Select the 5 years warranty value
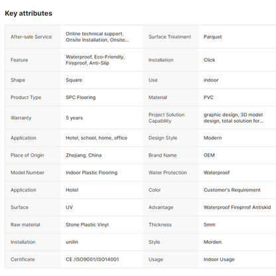Screen dimensions: 276x276 (x=74, y=117)
